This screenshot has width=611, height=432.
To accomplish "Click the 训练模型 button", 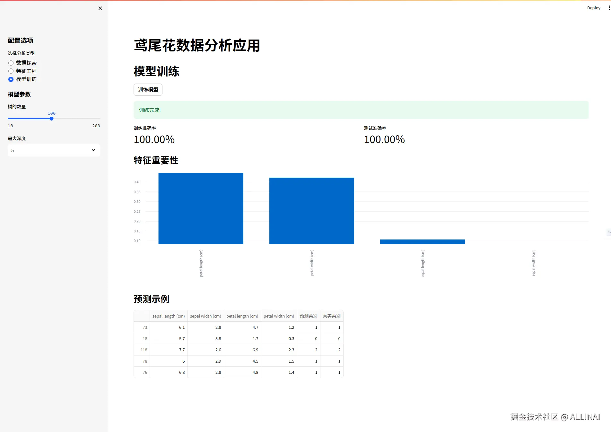I will 148,90.
